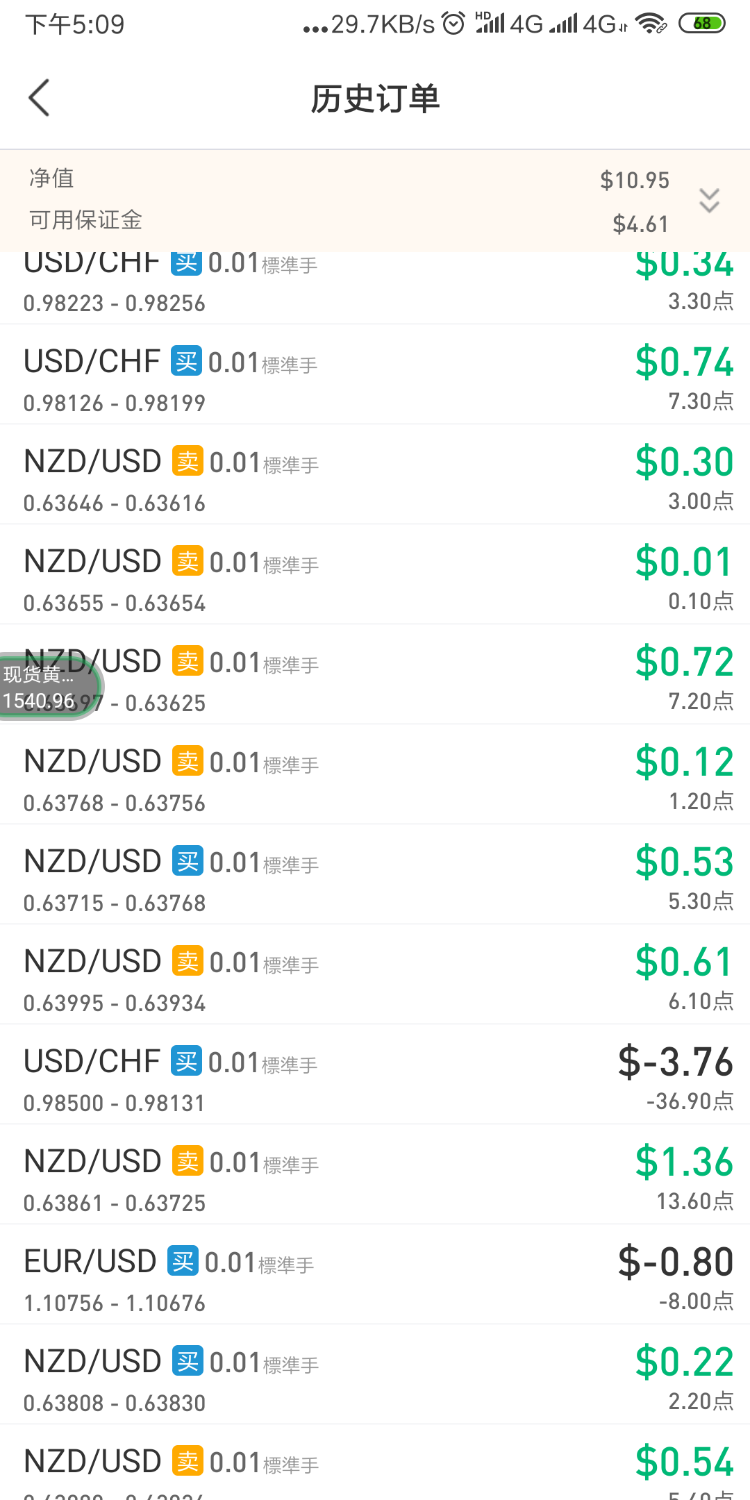
Task: Tap buy badge on NZD/USD 0.63715 order
Action: click(187, 861)
